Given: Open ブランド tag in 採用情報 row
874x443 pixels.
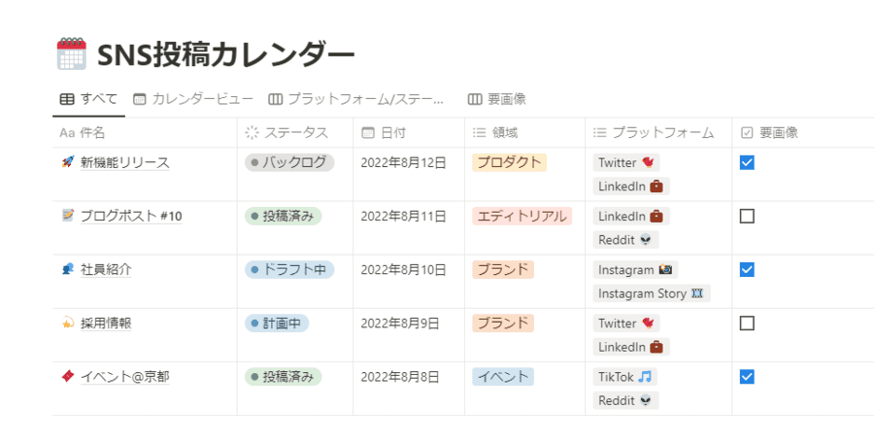Looking at the screenshot, I should point(503,324).
